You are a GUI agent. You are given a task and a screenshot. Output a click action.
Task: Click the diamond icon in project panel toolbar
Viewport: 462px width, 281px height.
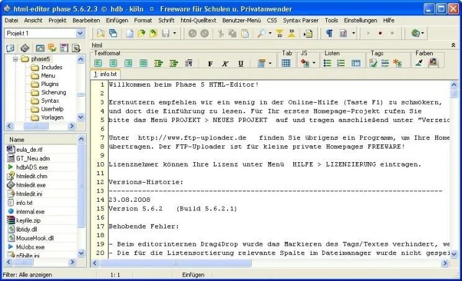25,48
